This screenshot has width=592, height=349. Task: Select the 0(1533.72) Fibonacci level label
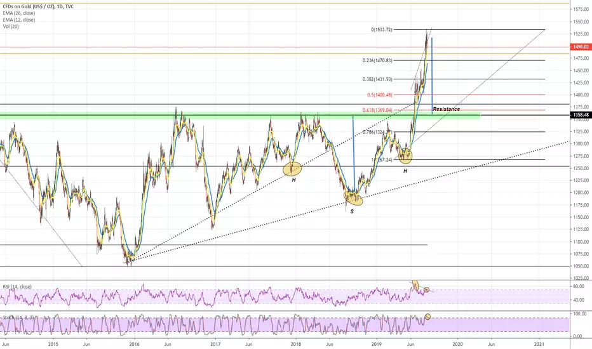point(382,29)
